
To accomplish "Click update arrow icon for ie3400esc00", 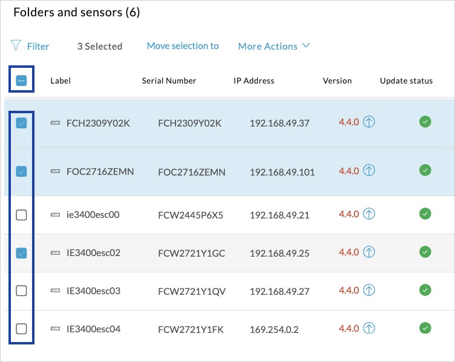I will (x=369, y=214).
